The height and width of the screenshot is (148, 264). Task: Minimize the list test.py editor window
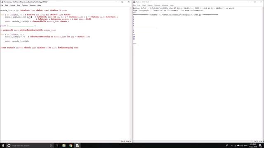[x=116, y=2]
